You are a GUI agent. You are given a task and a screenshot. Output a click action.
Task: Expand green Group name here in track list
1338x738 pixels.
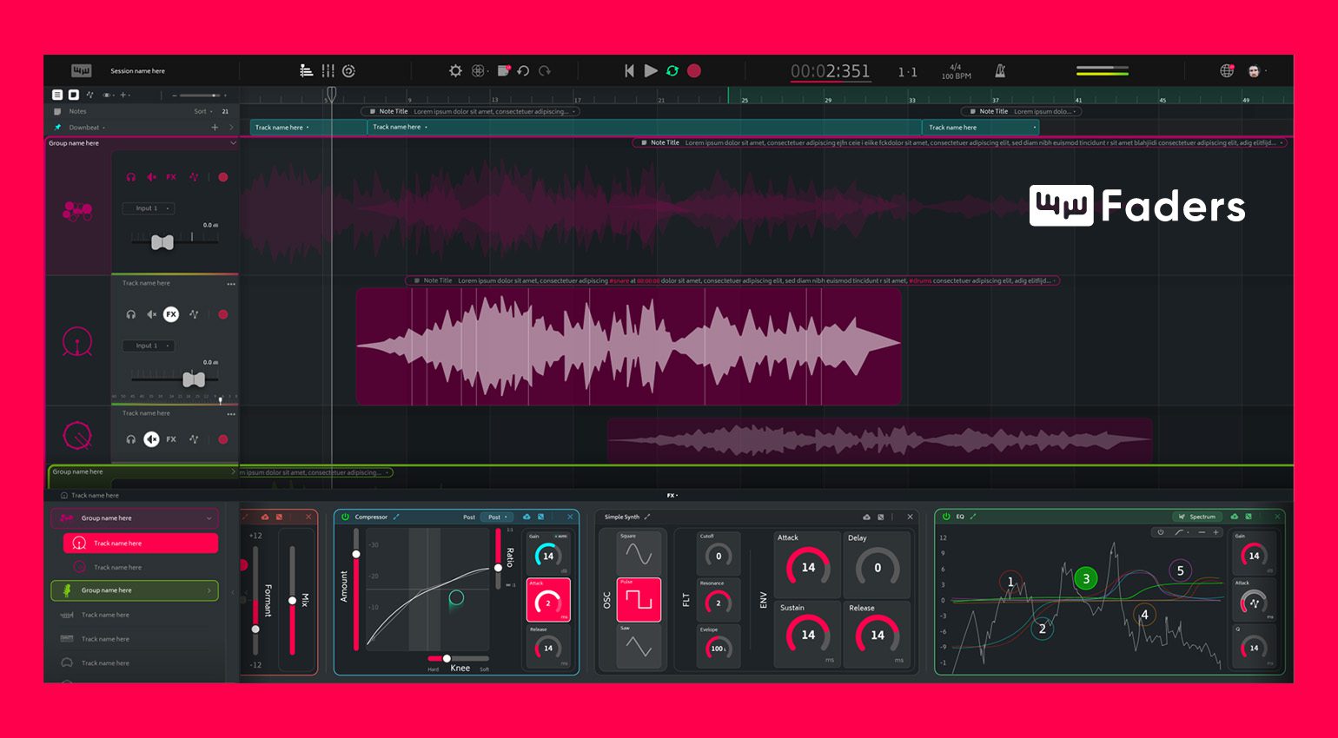[209, 590]
